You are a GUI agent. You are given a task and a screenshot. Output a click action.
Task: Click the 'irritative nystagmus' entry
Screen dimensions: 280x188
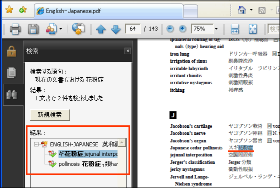click(191, 83)
